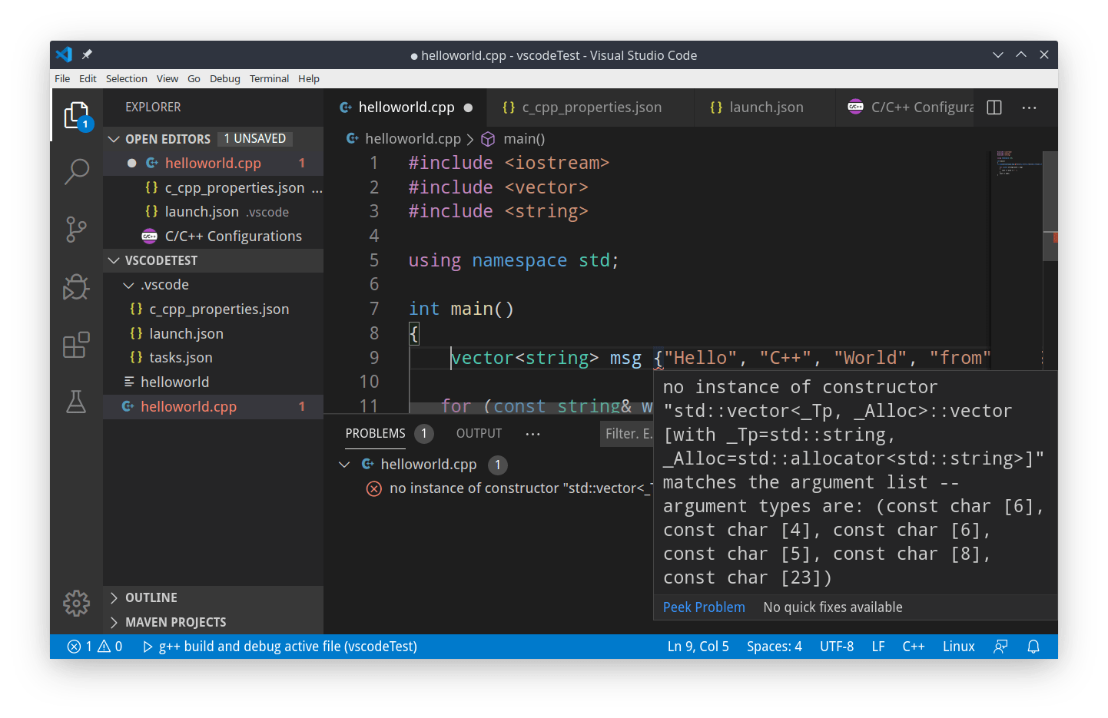Click Peek Problem link in hover popup

click(704, 607)
